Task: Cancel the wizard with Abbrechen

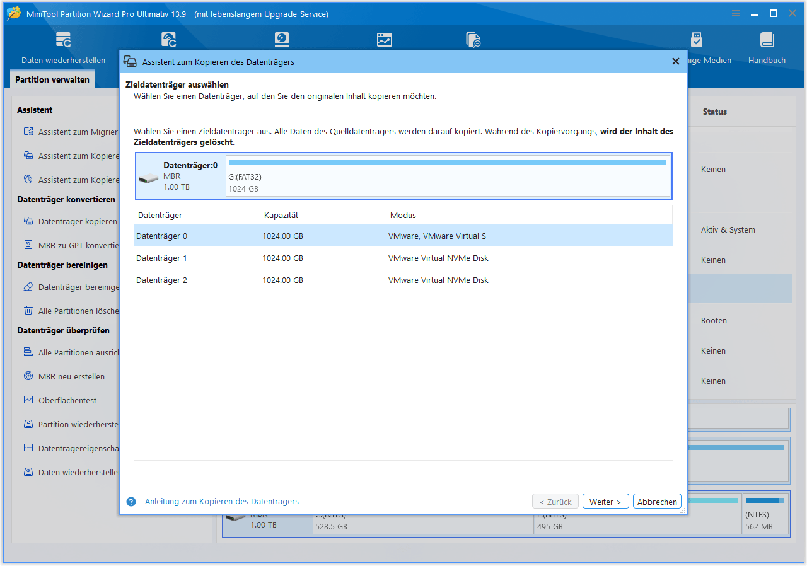Action: pyautogui.click(x=657, y=502)
